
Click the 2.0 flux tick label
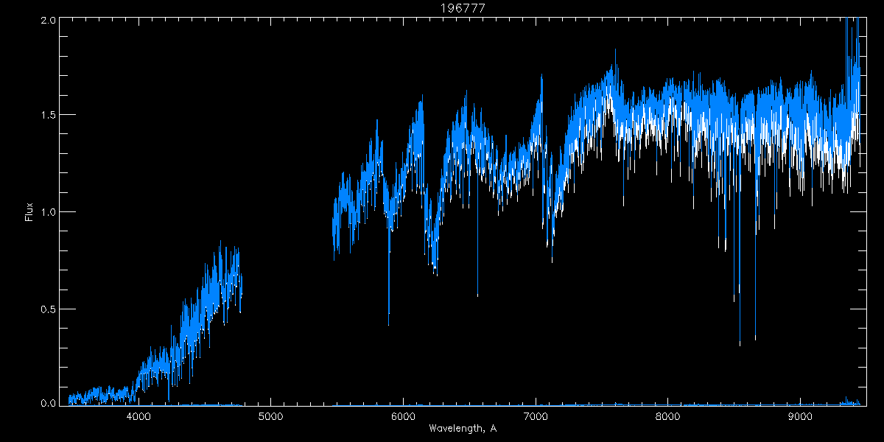pyautogui.click(x=48, y=21)
